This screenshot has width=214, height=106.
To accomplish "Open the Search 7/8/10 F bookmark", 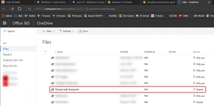I will click(x=93, y=16).
